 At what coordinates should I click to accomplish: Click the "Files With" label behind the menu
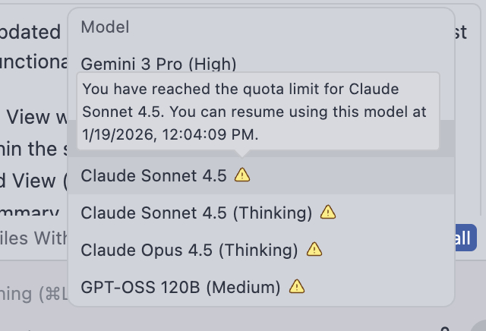(x=36, y=238)
